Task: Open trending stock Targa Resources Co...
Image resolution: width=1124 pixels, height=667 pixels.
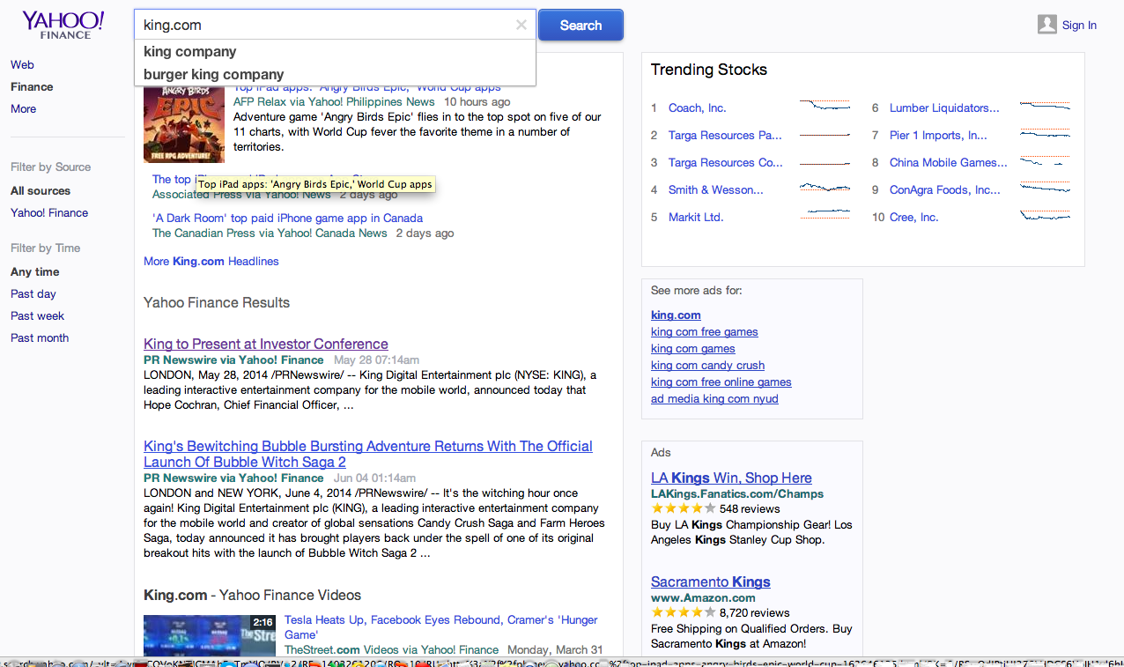Action: [726, 162]
